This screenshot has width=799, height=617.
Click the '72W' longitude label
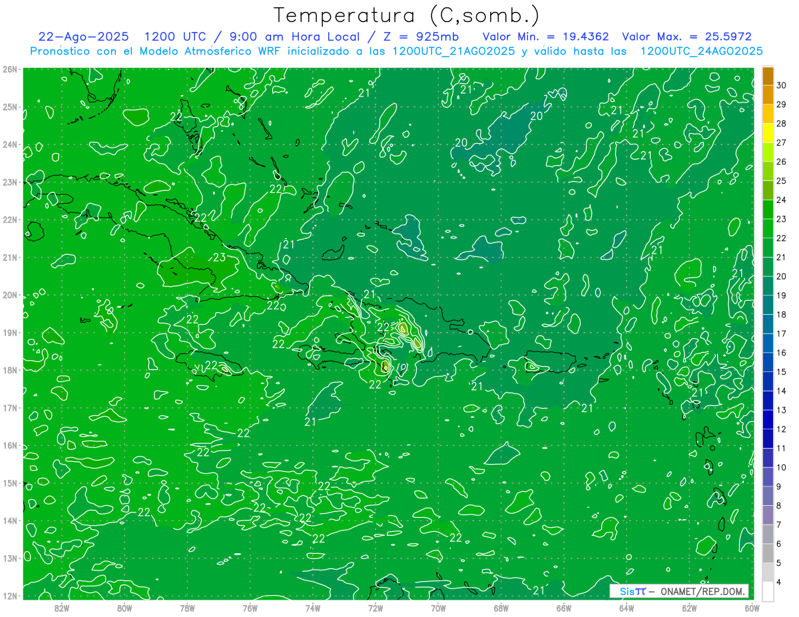[376, 607]
